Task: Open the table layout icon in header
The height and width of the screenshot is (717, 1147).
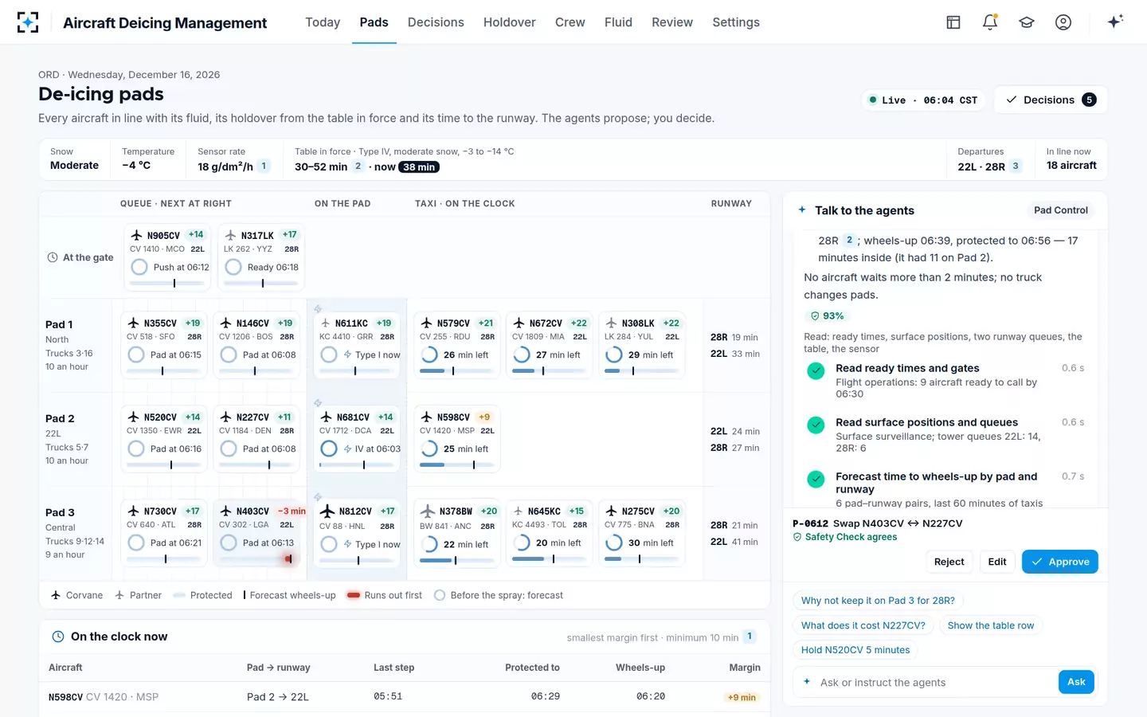Action: pos(953,22)
